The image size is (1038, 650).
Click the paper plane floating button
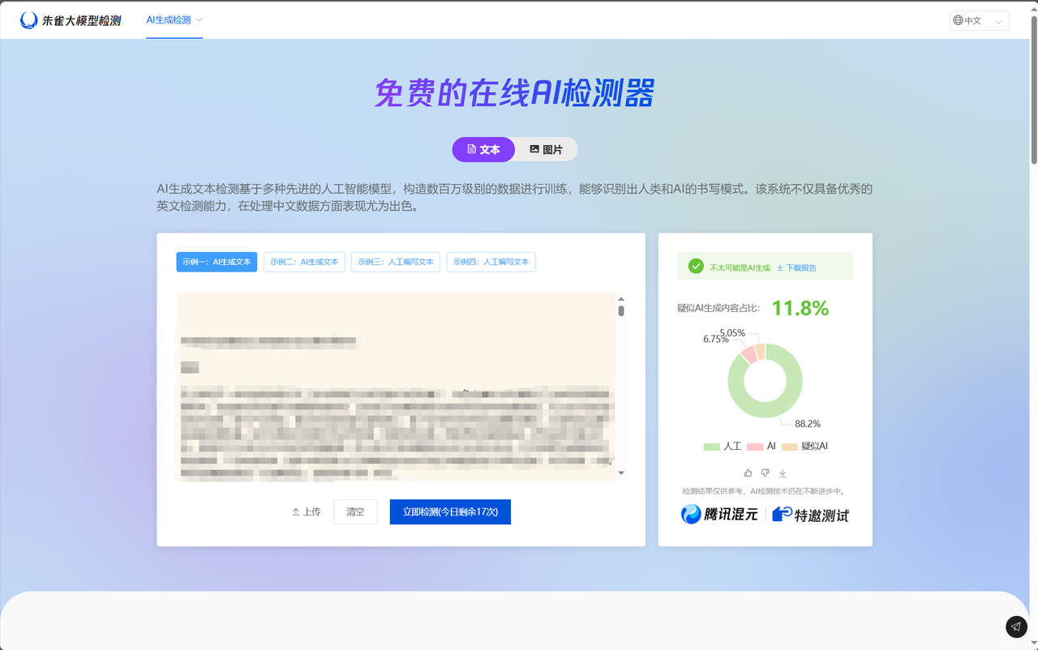coord(1016,626)
